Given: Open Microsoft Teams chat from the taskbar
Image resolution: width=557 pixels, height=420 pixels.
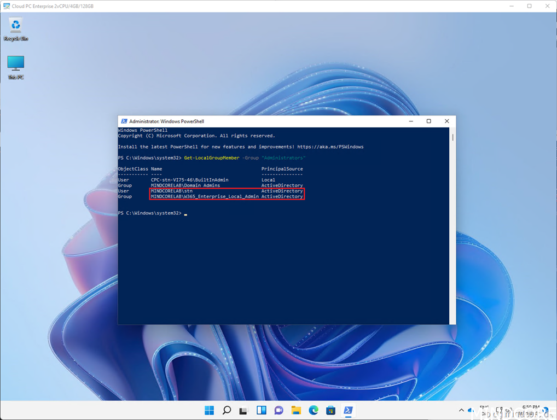Looking at the screenshot, I should pos(279,410).
